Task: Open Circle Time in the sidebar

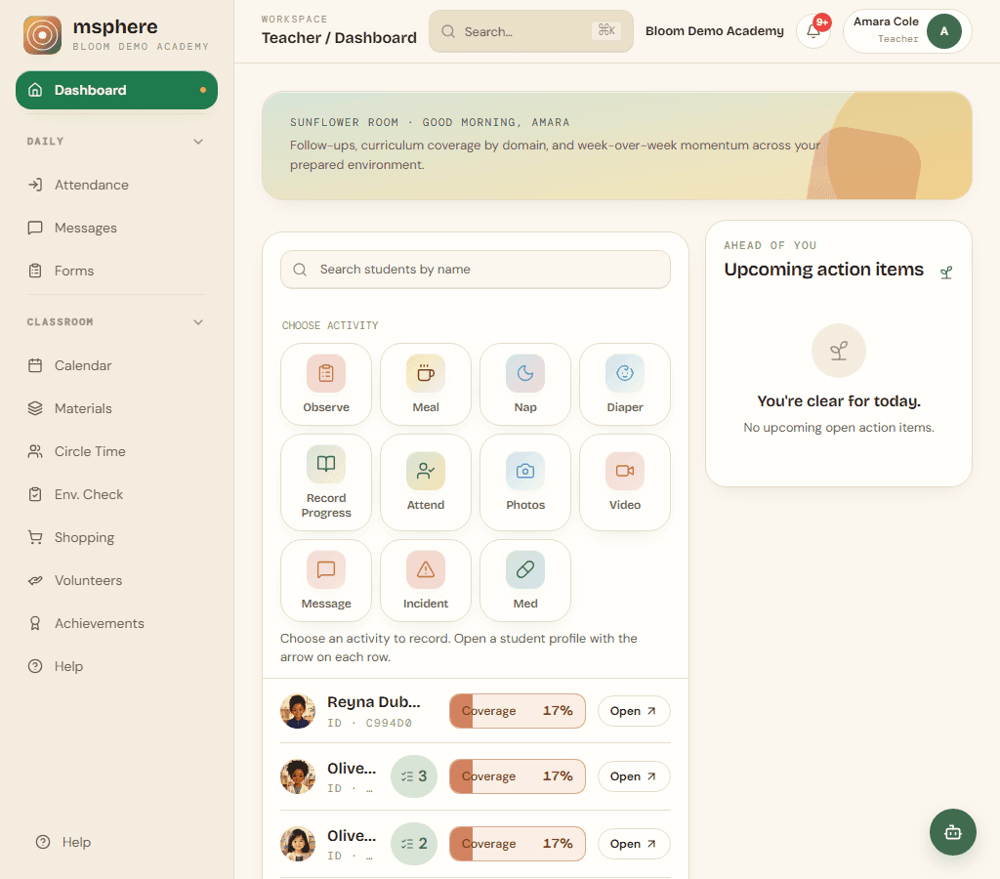Action: 117,451
